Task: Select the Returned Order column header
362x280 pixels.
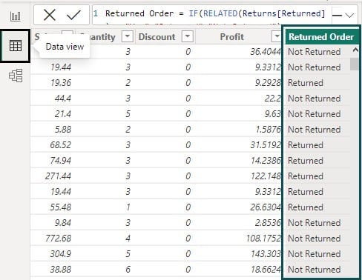Action: point(321,37)
